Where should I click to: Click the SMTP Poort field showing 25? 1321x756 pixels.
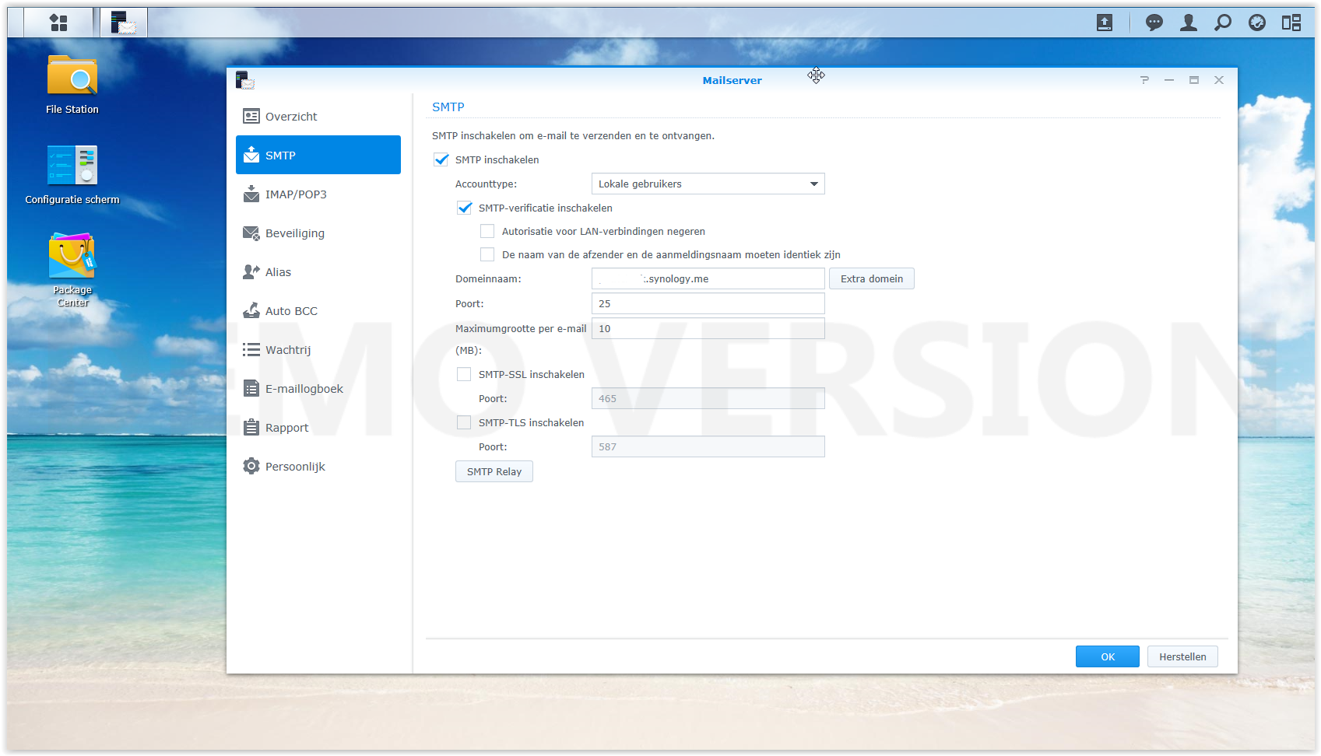point(708,303)
